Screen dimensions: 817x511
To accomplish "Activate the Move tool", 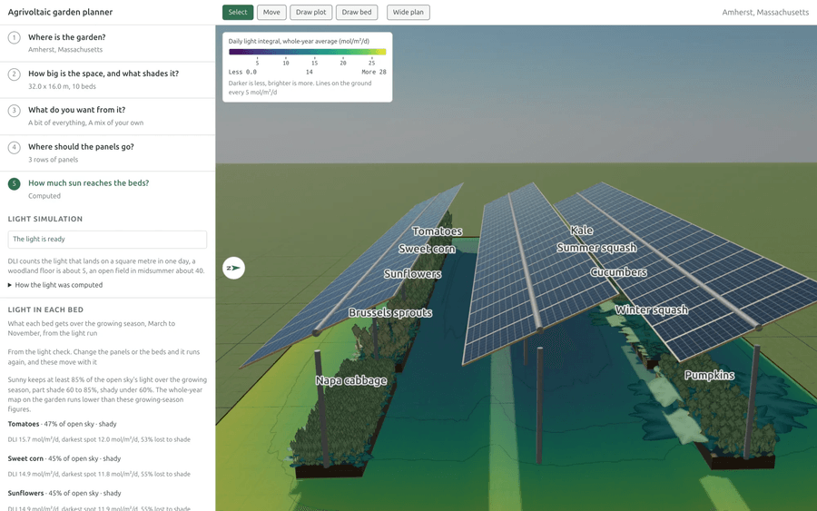I will point(271,12).
